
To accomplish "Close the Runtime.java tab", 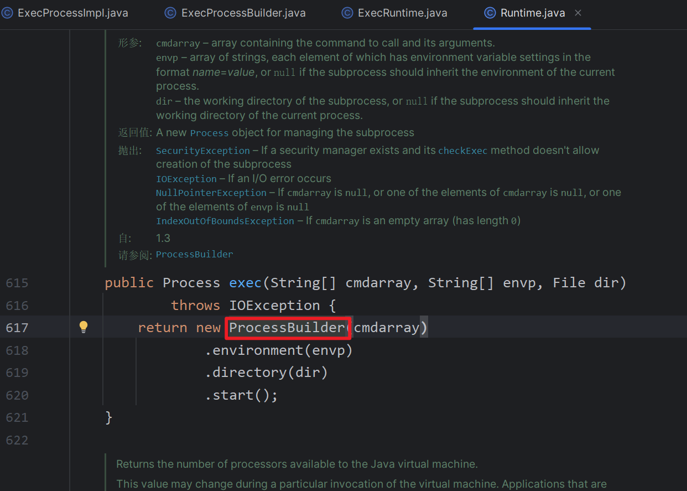I will (578, 13).
